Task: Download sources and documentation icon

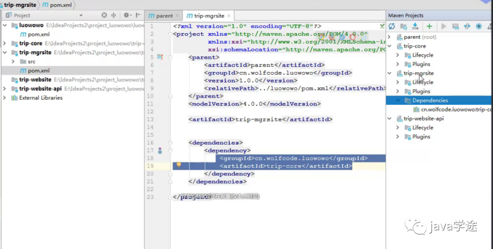Action: (x=415, y=26)
